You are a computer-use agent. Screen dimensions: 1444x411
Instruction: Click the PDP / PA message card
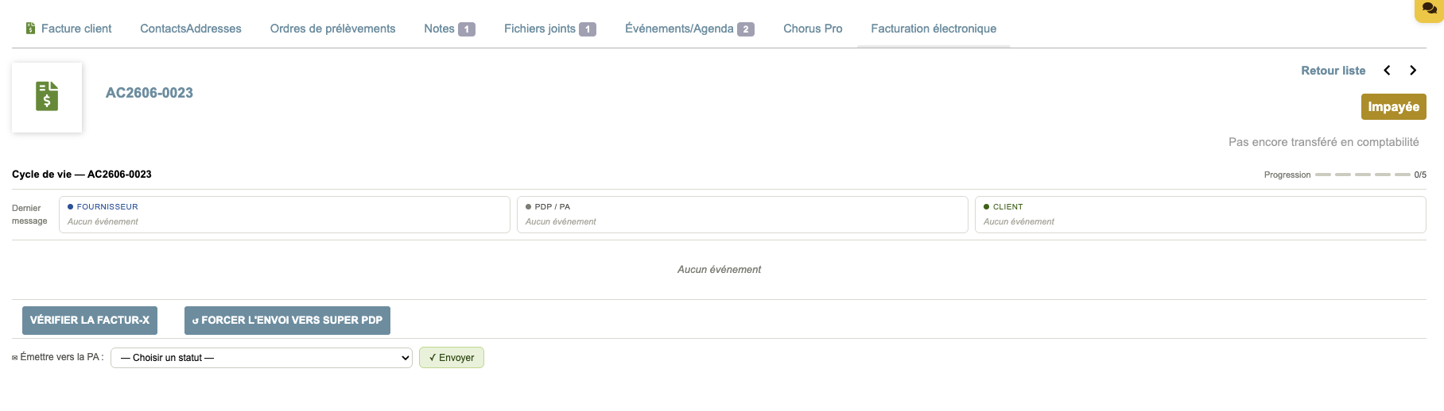pyautogui.click(x=742, y=214)
